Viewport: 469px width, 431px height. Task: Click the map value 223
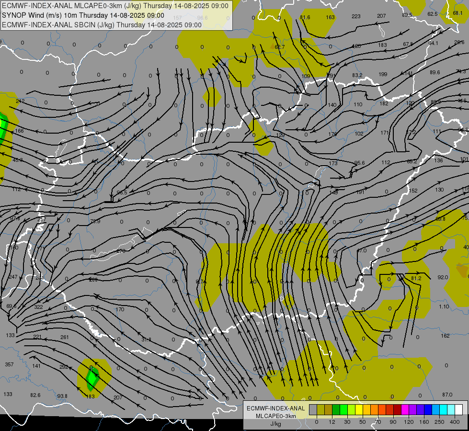pyautogui.click(x=356, y=16)
